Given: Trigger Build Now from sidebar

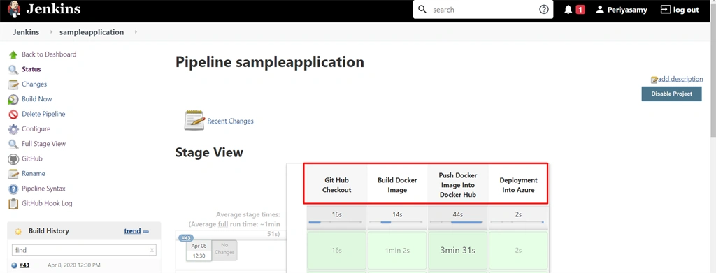Looking at the screenshot, I should [x=36, y=99].
